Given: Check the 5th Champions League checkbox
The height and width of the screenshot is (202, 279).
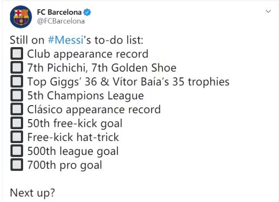Looking at the screenshot, I should pos(17,96).
